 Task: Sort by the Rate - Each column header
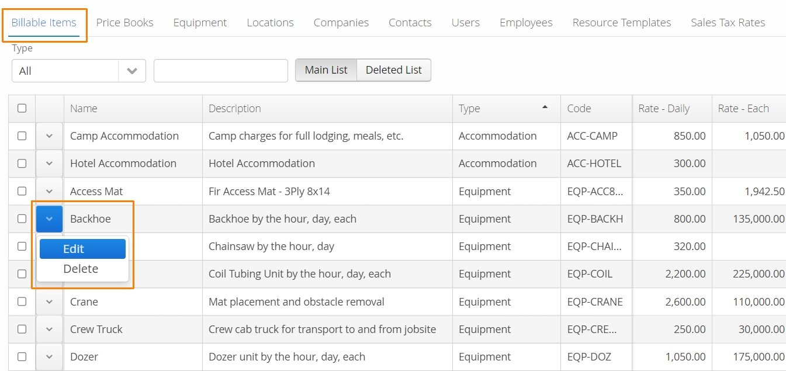coord(749,109)
